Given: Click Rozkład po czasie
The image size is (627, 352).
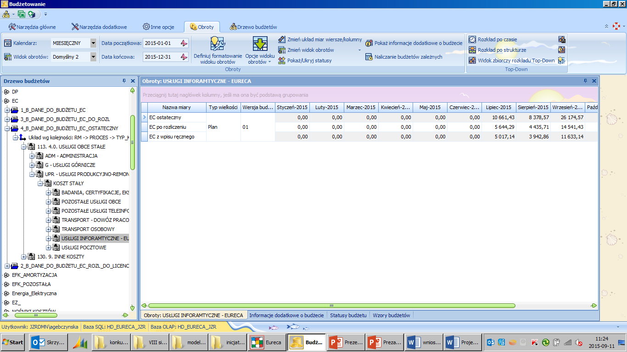Looking at the screenshot, I should coord(493,39).
